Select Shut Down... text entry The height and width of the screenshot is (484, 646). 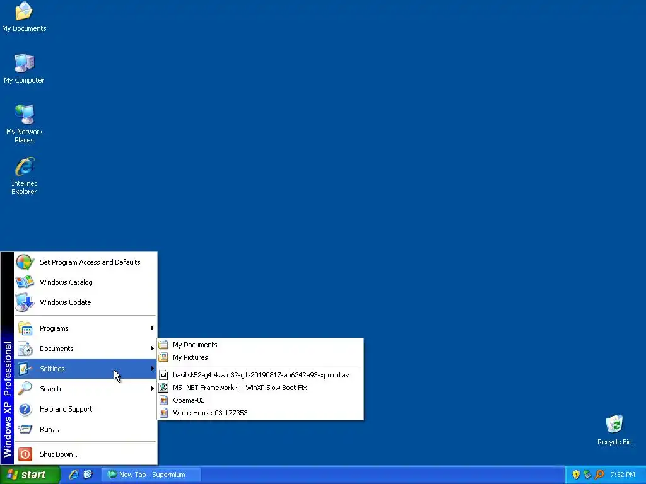[60, 454]
